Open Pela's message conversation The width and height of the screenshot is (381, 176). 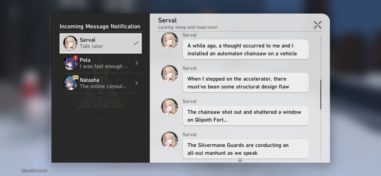[101, 63]
